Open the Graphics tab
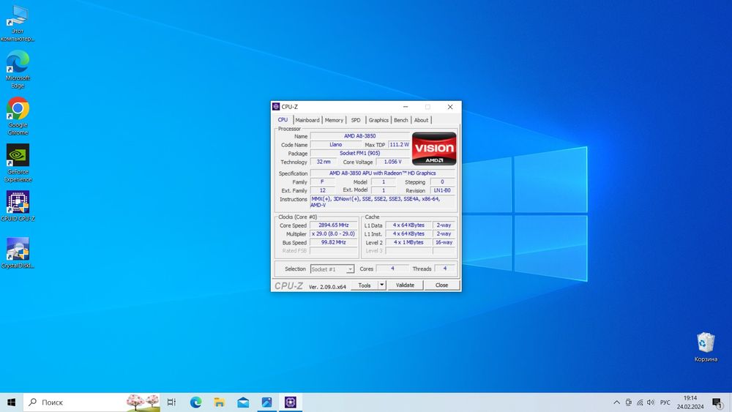 (378, 120)
